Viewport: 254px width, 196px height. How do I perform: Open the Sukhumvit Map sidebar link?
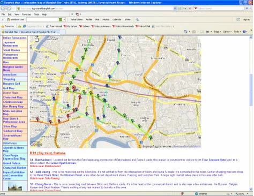[12, 131]
